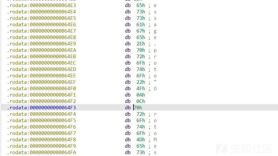This screenshot has width=278, height=156.
Task: Click byte value 72h at 64F4
Action: pyautogui.click(x=141, y=114)
